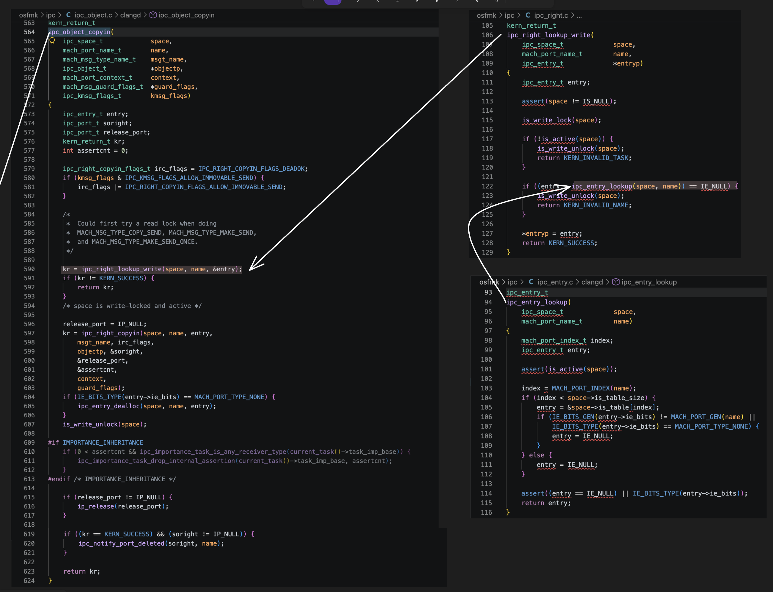The width and height of the screenshot is (773, 592).
Task: Click assert(is_active(space)) in ipc_entry.c
Action: pyautogui.click(x=569, y=369)
